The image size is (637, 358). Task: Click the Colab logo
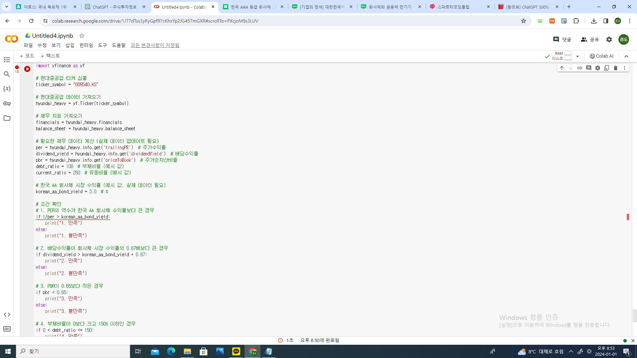[x=12, y=39]
